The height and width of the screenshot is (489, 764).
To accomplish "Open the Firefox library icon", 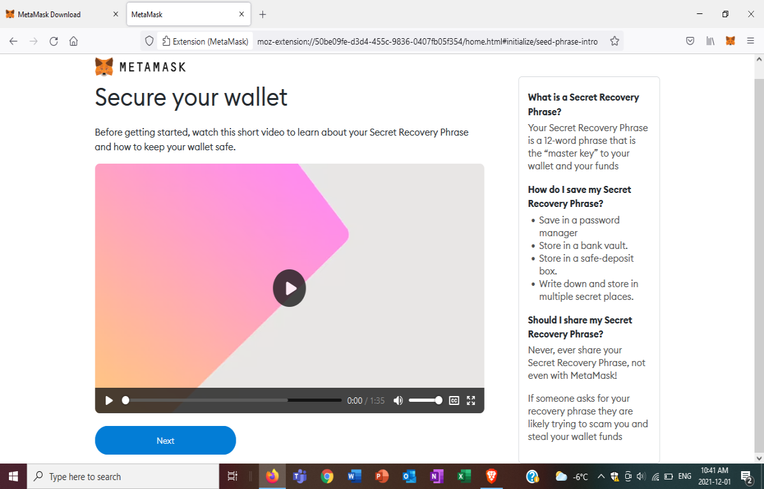I will [x=711, y=41].
